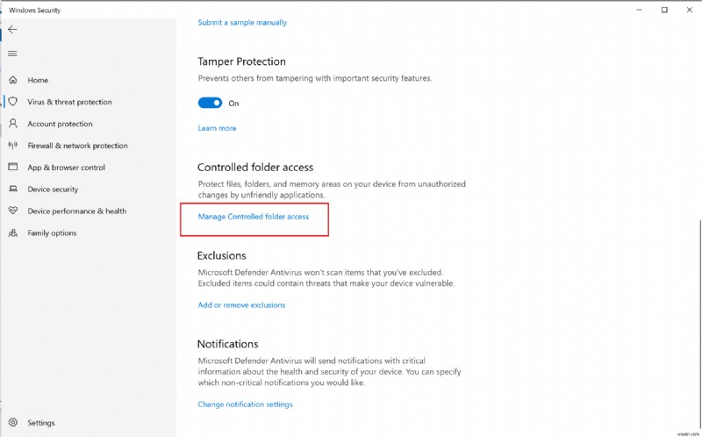
Task: Select the Virus & threat protection shield icon
Action: (12, 102)
